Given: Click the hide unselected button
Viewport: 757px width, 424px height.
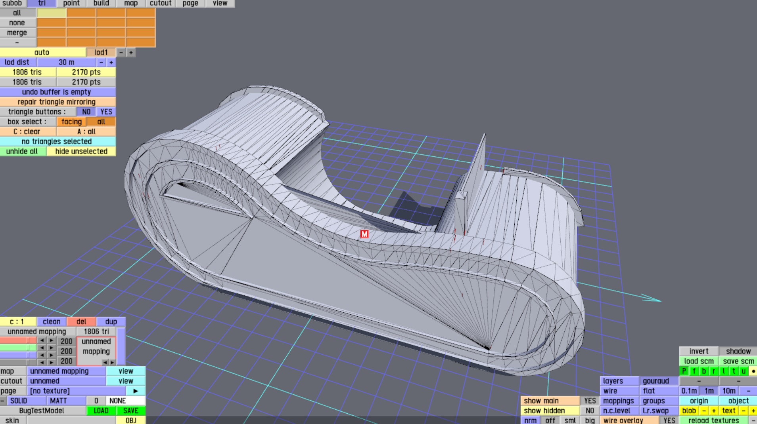Looking at the screenshot, I should point(81,151).
